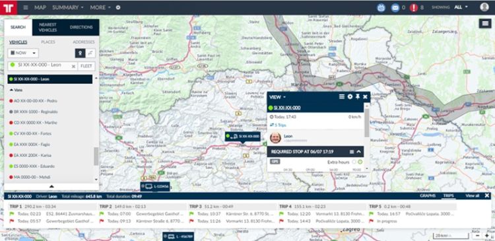Click the View all link

point(473,196)
